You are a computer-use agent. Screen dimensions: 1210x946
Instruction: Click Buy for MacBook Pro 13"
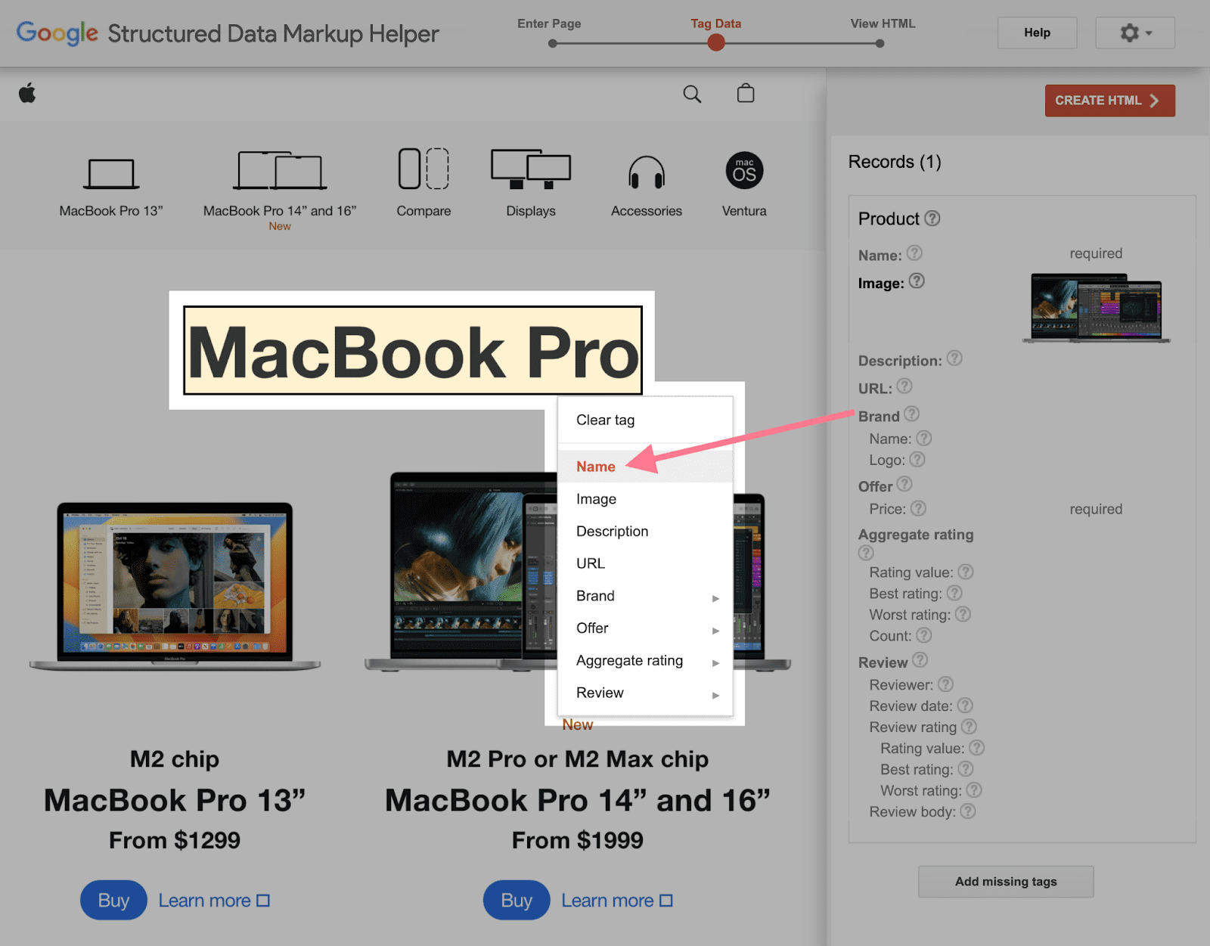(x=113, y=901)
